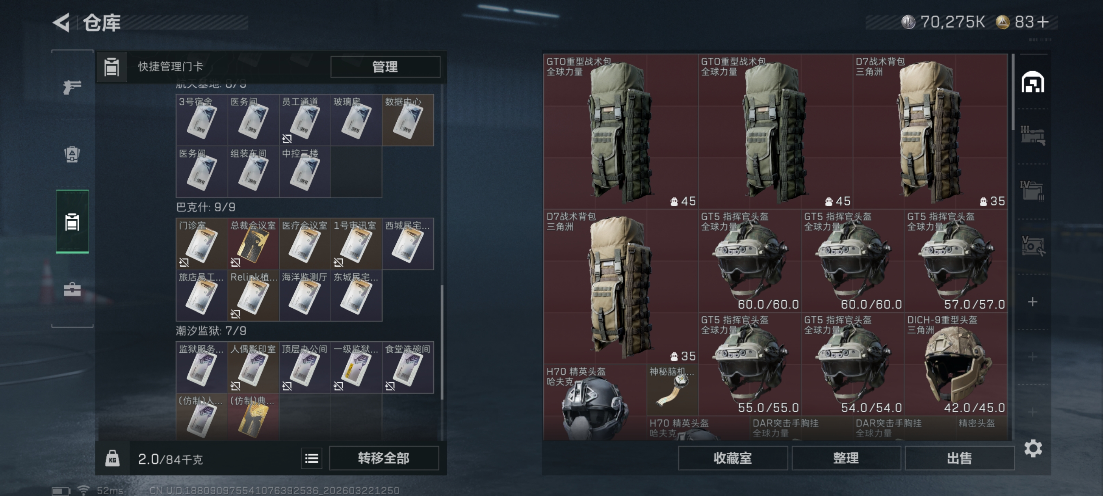Viewport: 1103px width, 496px height.
Task: Select the DICH-9重型头盔 item
Action: point(956,364)
